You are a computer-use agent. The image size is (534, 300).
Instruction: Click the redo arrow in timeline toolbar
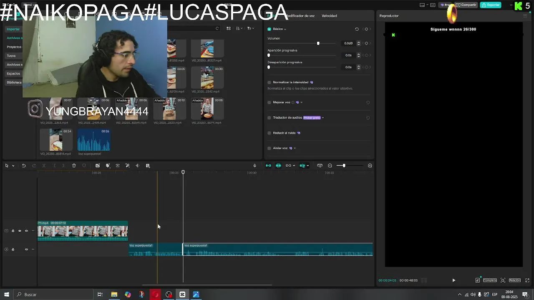[x=34, y=166]
